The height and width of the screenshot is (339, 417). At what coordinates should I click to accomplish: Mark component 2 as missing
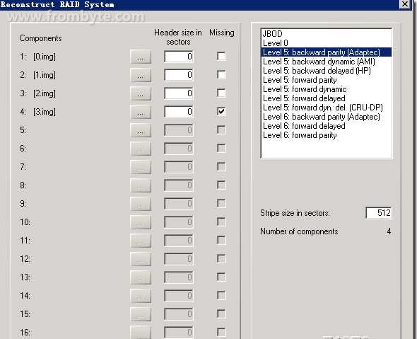[x=221, y=74]
